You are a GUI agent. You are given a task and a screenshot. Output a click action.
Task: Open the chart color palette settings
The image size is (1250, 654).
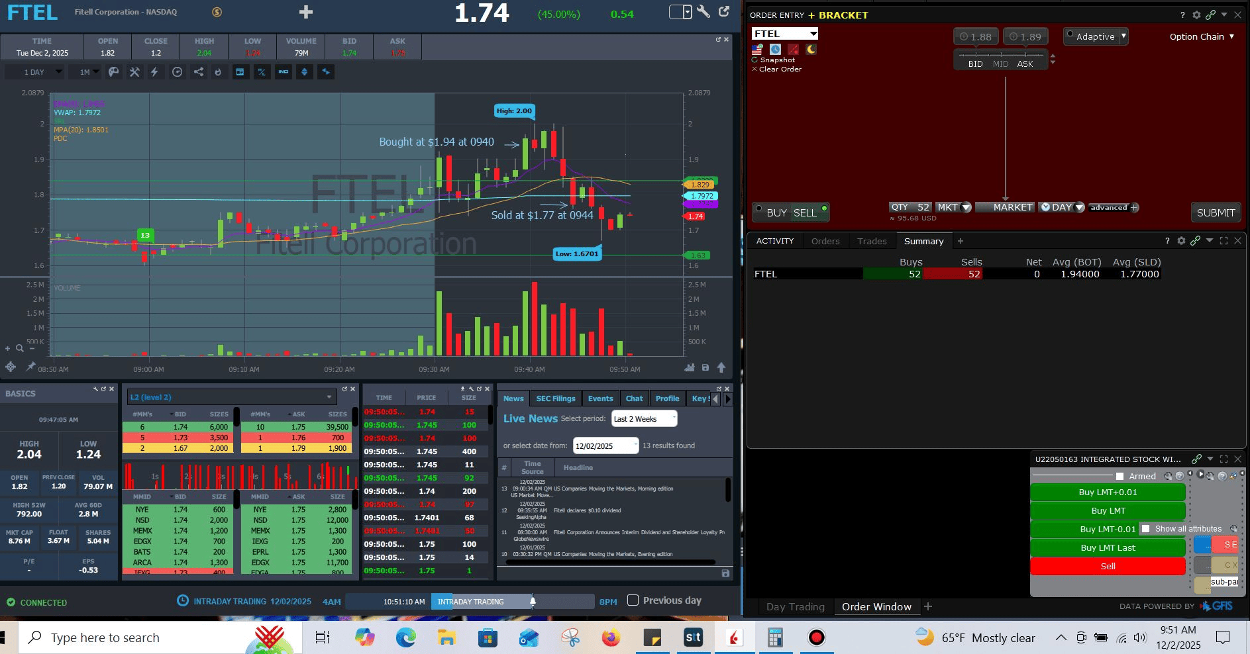point(114,71)
